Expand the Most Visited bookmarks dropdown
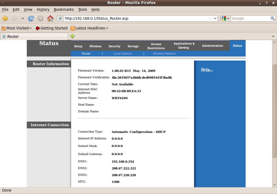This screenshot has width=277, height=194. (17, 28)
